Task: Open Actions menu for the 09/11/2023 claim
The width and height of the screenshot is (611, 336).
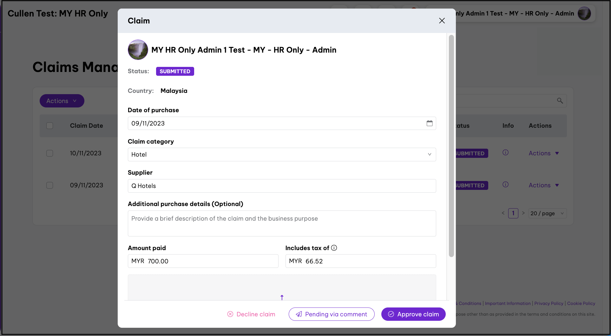Action: coord(544,185)
